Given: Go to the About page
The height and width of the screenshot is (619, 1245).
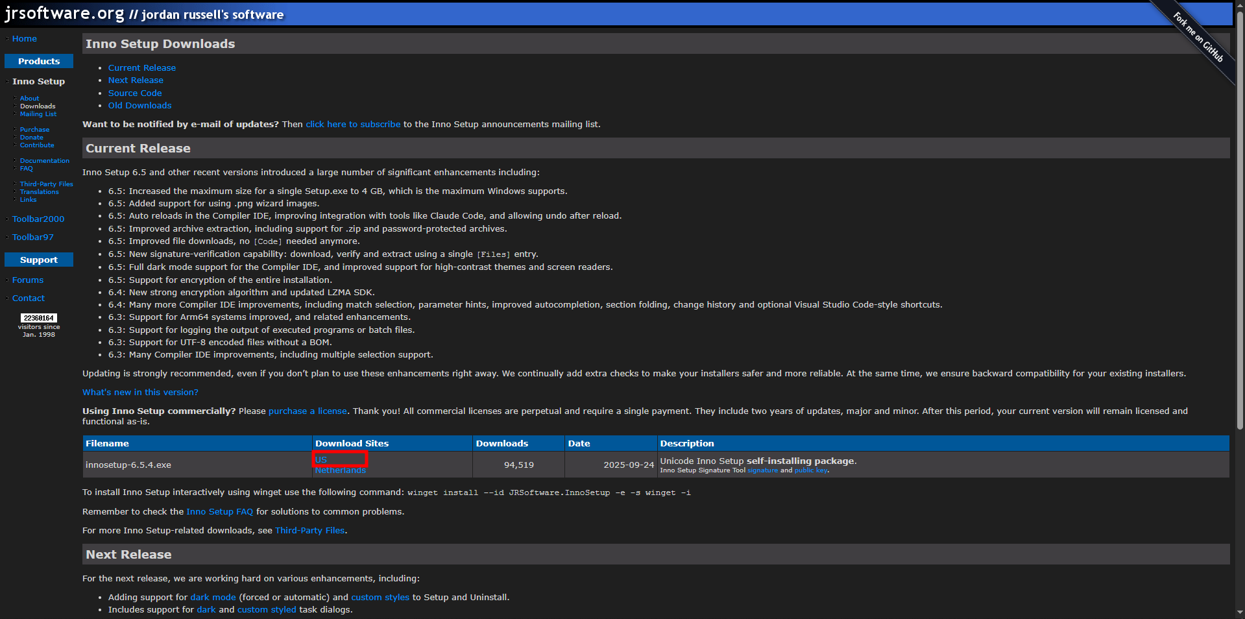Looking at the screenshot, I should tap(29, 99).
